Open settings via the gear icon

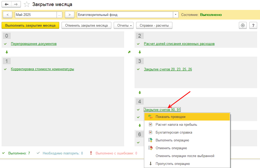(243, 25)
